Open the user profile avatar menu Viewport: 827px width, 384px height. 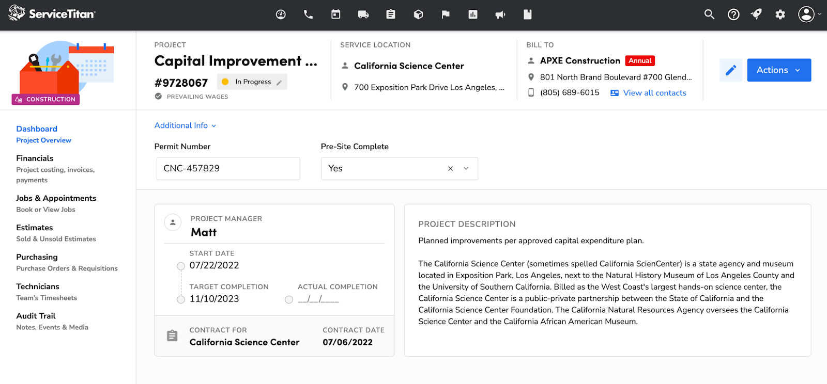pos(809,14)
